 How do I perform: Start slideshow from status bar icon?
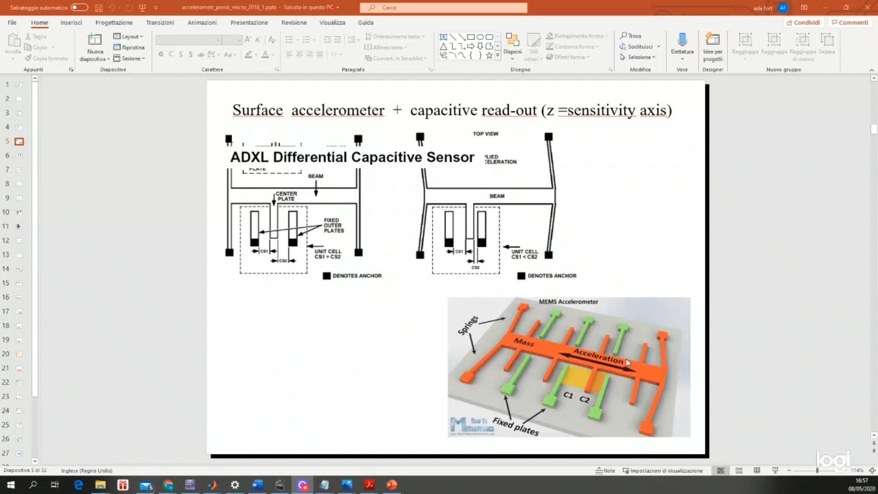pyautogui.click(x=775, y=471)
